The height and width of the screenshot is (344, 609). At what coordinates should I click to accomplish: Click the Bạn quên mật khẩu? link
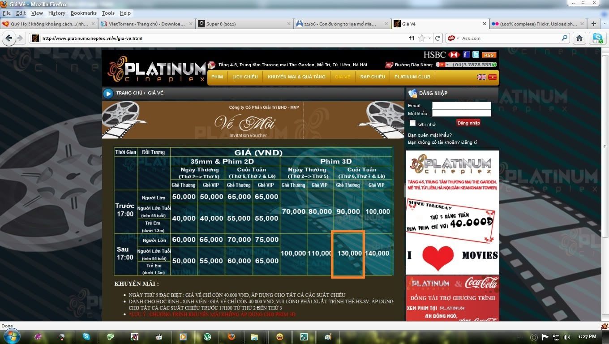430,135
